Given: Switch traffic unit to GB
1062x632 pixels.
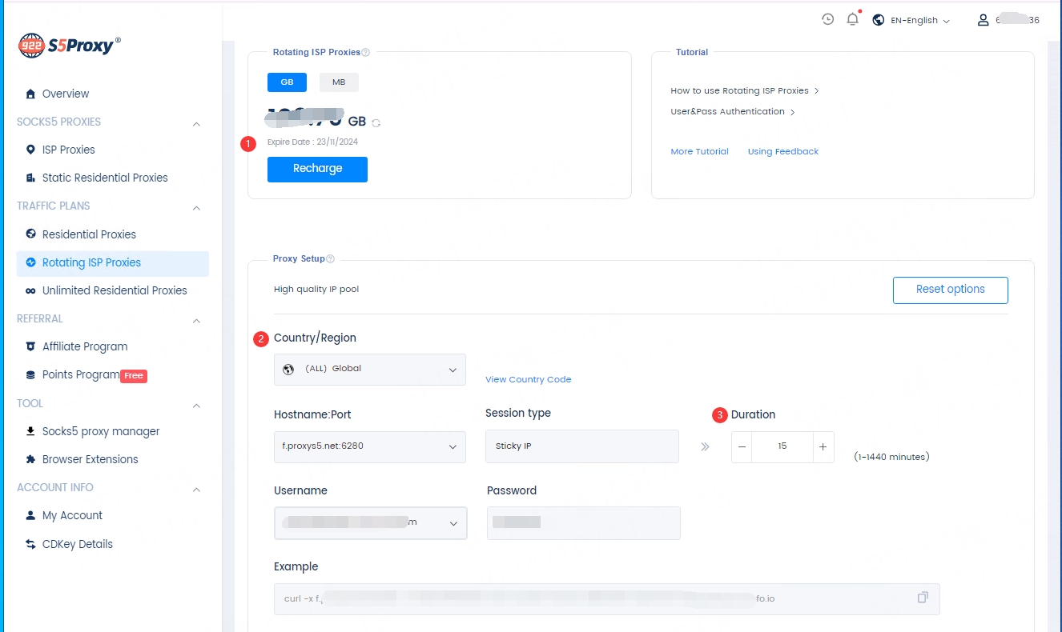Looking at the screenshot, I should coord(287,82).
